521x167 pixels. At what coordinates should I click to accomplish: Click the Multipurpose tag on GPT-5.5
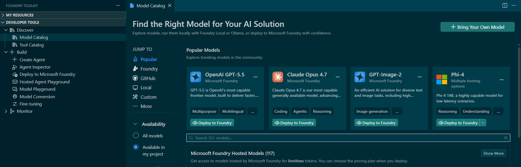[x=204, y=111]
